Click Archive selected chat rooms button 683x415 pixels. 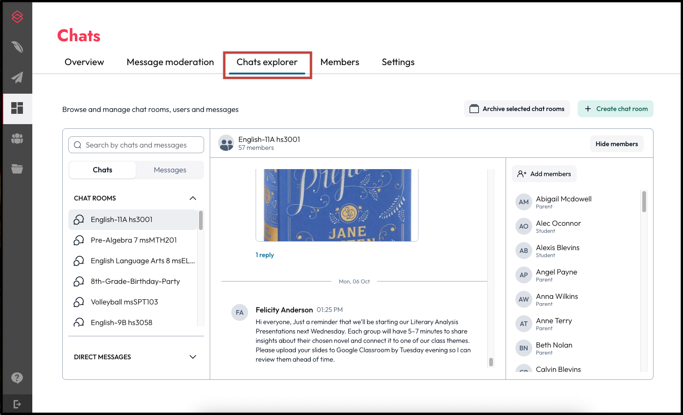[517, 109]
